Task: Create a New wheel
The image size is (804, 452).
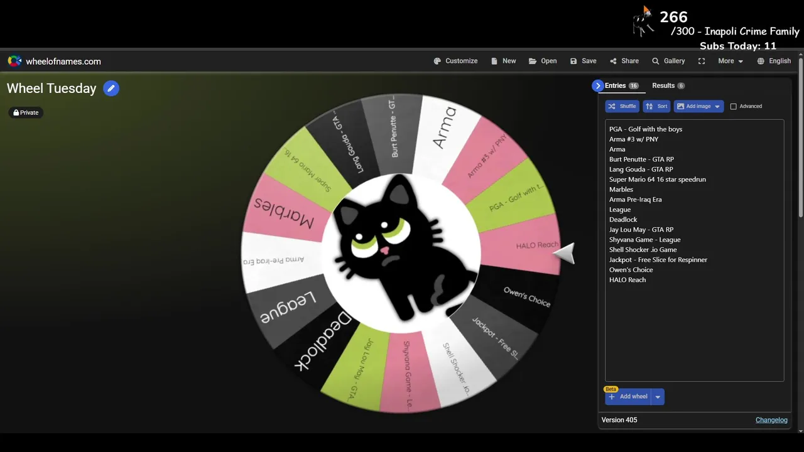Action: (x=504, y=61)
